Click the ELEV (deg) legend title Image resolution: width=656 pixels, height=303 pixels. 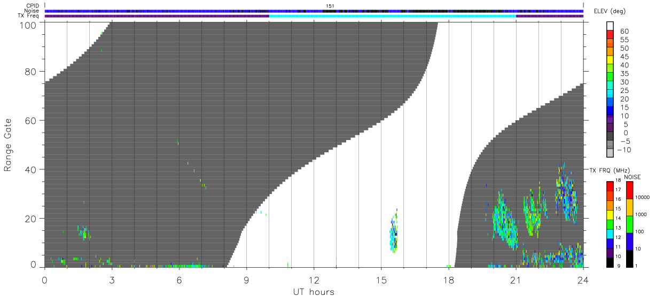point(611,12)
